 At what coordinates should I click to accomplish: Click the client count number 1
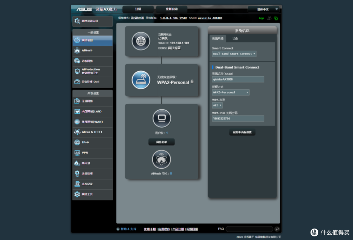167,133
